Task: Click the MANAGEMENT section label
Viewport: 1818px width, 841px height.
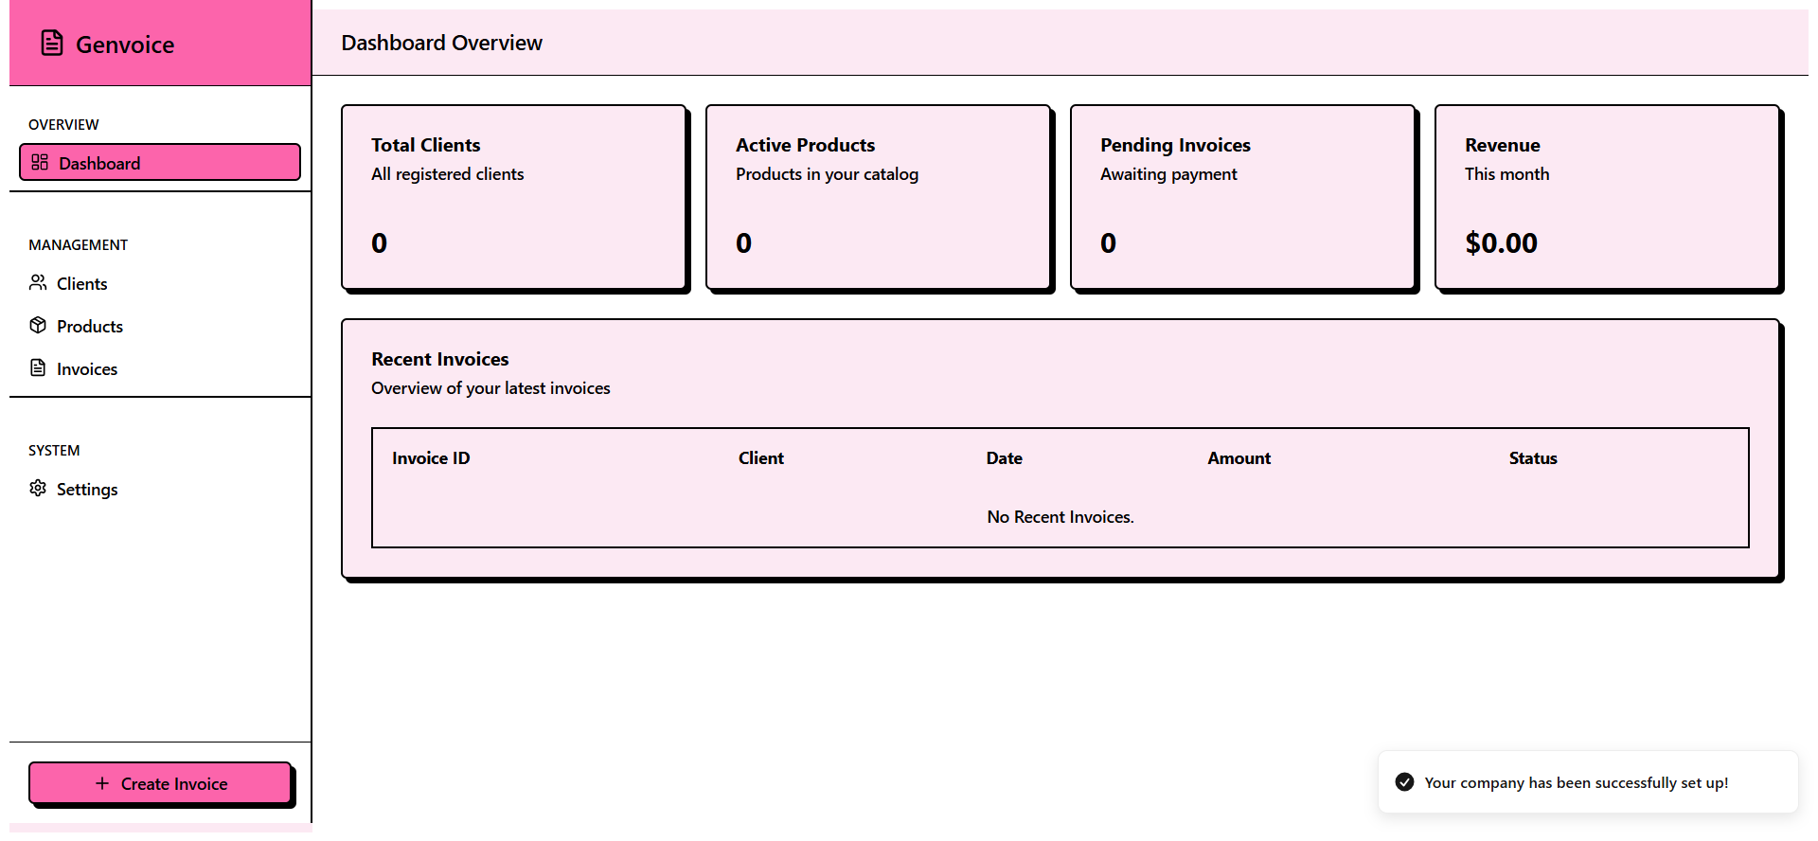Action: 78,244
